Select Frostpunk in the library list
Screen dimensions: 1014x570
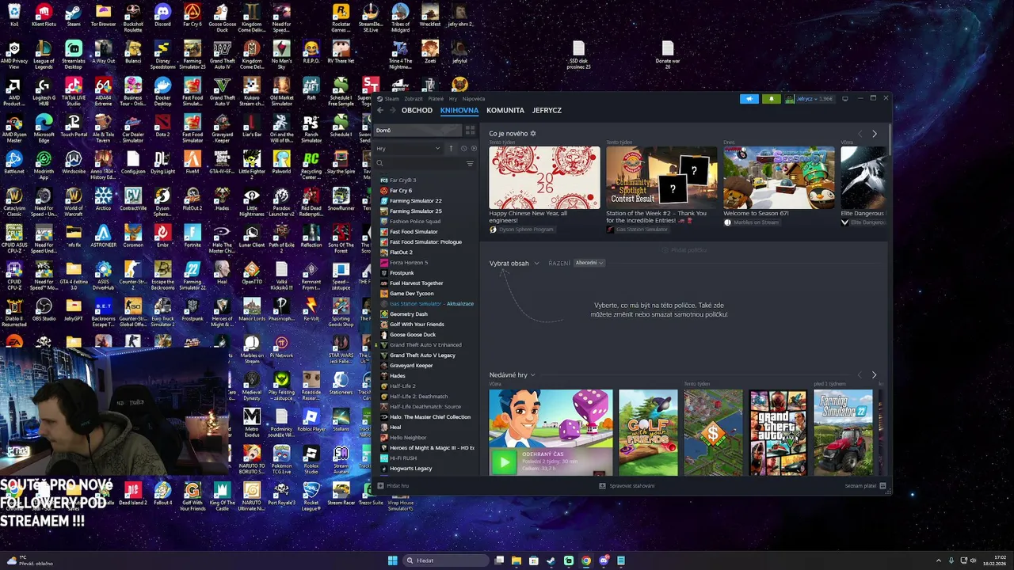pyautogui.click(x=402, y=273)
